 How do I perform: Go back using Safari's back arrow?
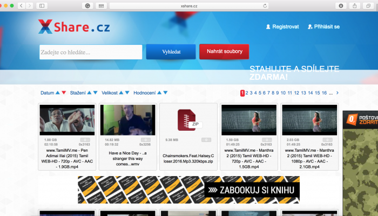[21, 5]
